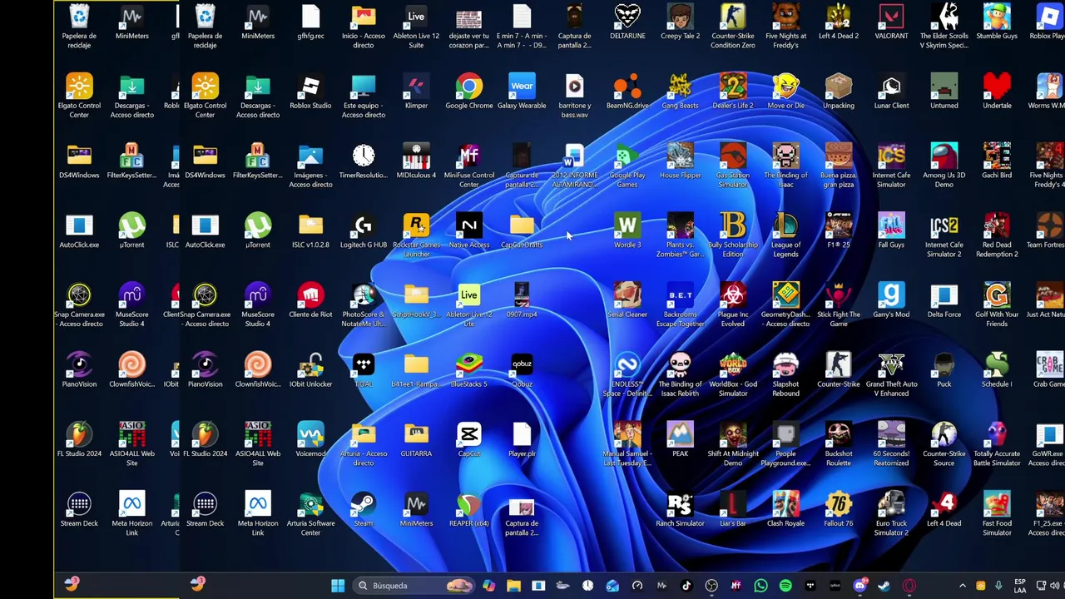
Task: Open Roblox Studio from the desktop
Action: point(310,92)
